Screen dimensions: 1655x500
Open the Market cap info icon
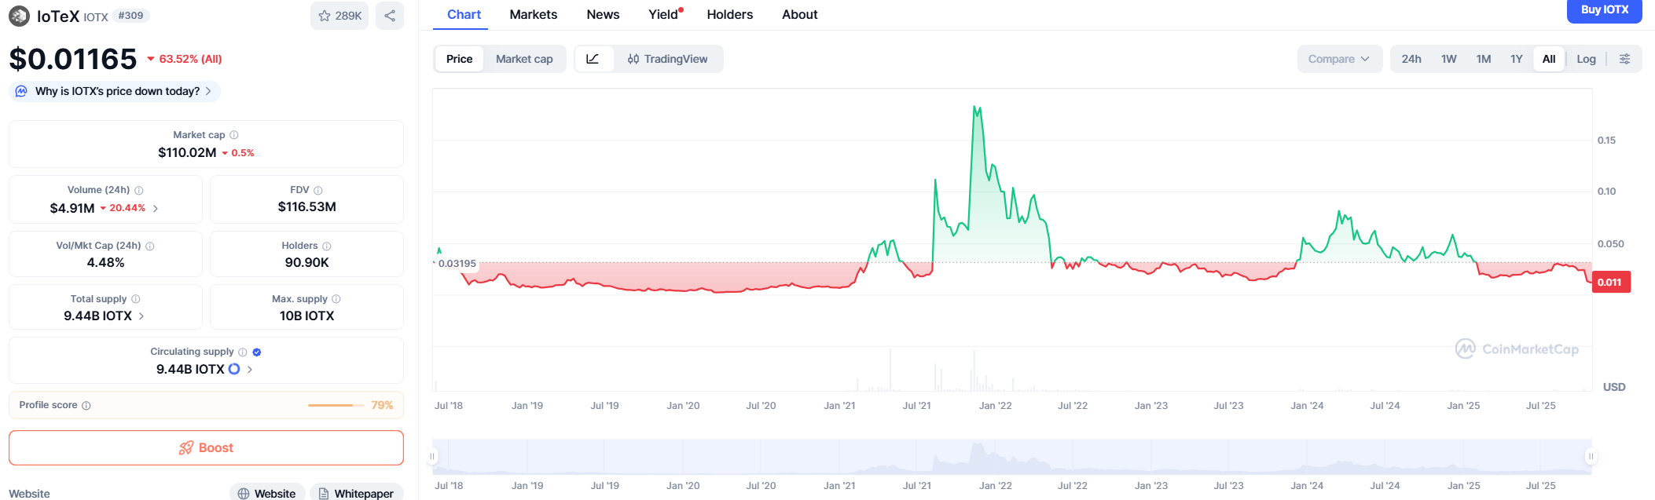234,135
